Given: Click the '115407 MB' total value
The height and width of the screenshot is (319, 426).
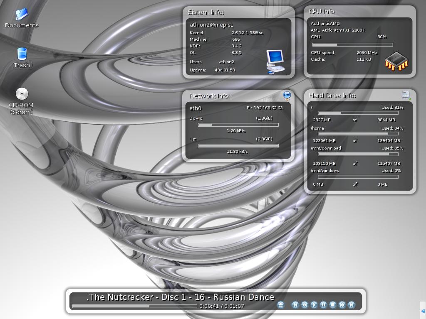Looking at the screenshot, I should click(389, 164).
